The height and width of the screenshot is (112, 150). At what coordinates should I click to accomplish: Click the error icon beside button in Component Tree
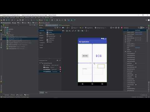tap(60, 67)
